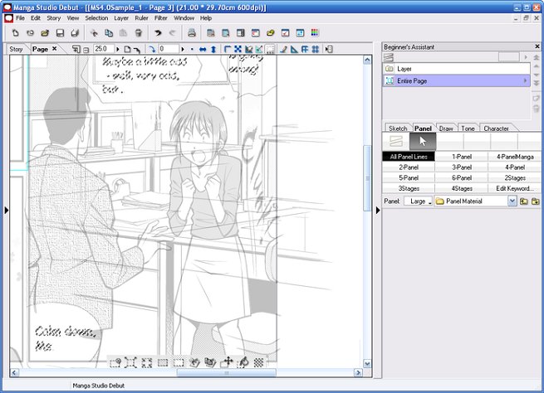
Task: Choose the 4-PanelManga keyword
Action: click(x=515, y=157)
